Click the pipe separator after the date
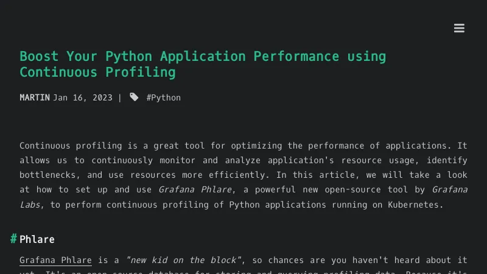The image size is (487, 274). [119, 97]
